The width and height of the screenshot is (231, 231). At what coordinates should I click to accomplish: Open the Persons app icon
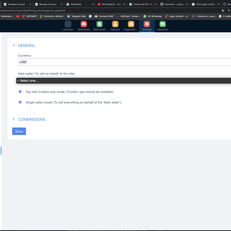tap(115, 24)
